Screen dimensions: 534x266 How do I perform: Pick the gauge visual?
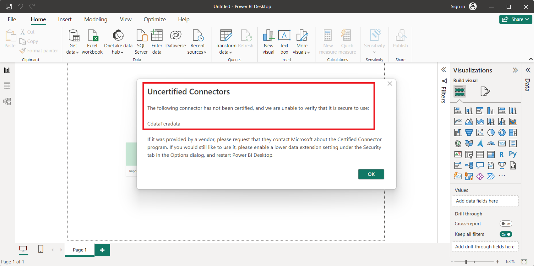[x=491, y=143]
